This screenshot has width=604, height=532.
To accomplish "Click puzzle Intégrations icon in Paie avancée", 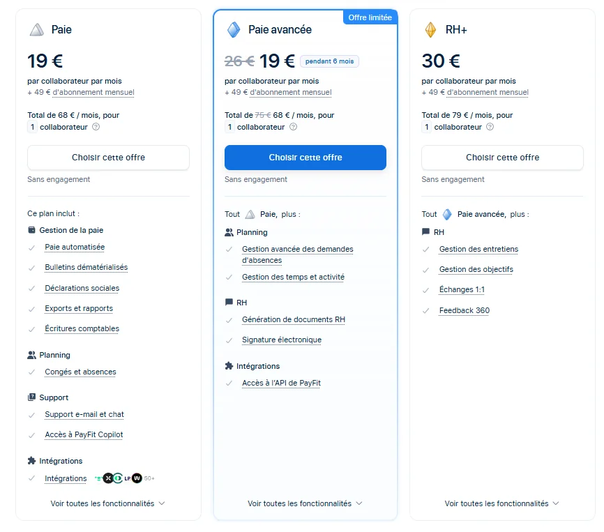I will (229, 365).
